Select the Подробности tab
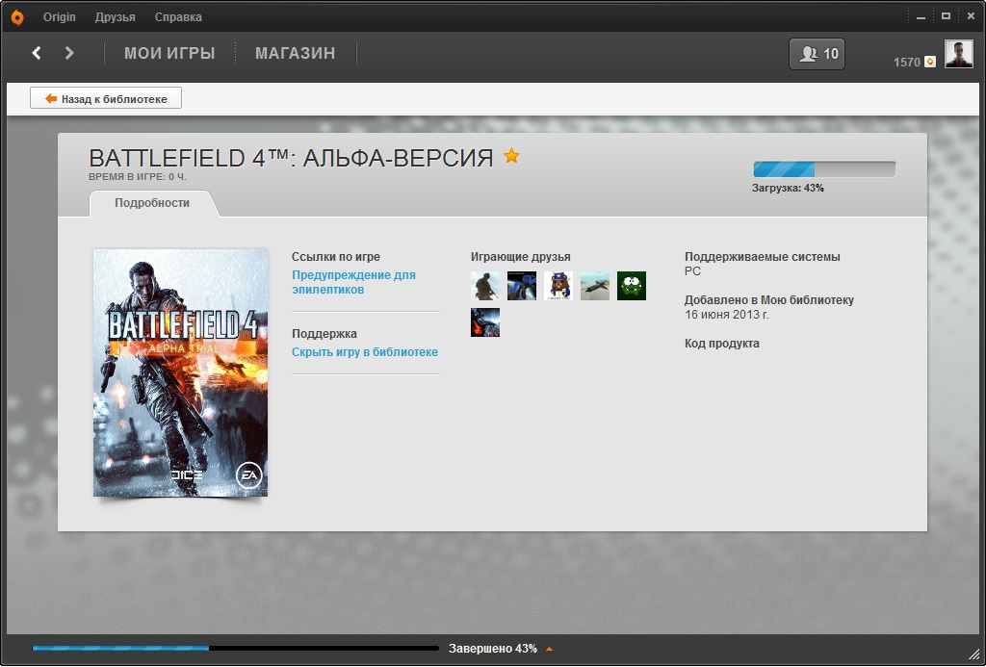The width and height of the screenshot is (986, 667). 152,203
